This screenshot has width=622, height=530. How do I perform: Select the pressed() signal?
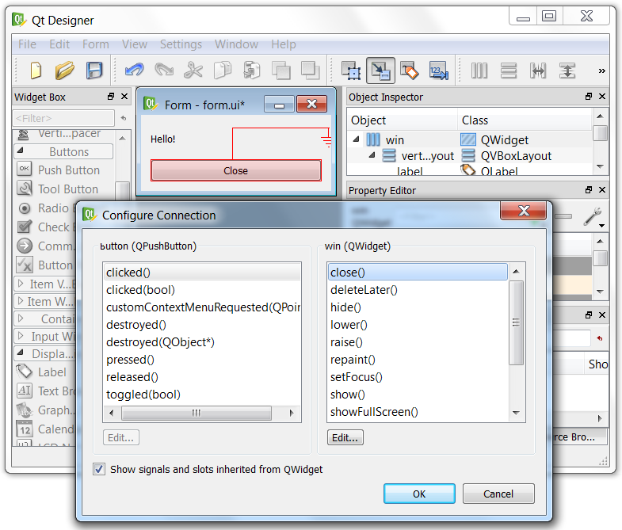[x=201, y=360]
